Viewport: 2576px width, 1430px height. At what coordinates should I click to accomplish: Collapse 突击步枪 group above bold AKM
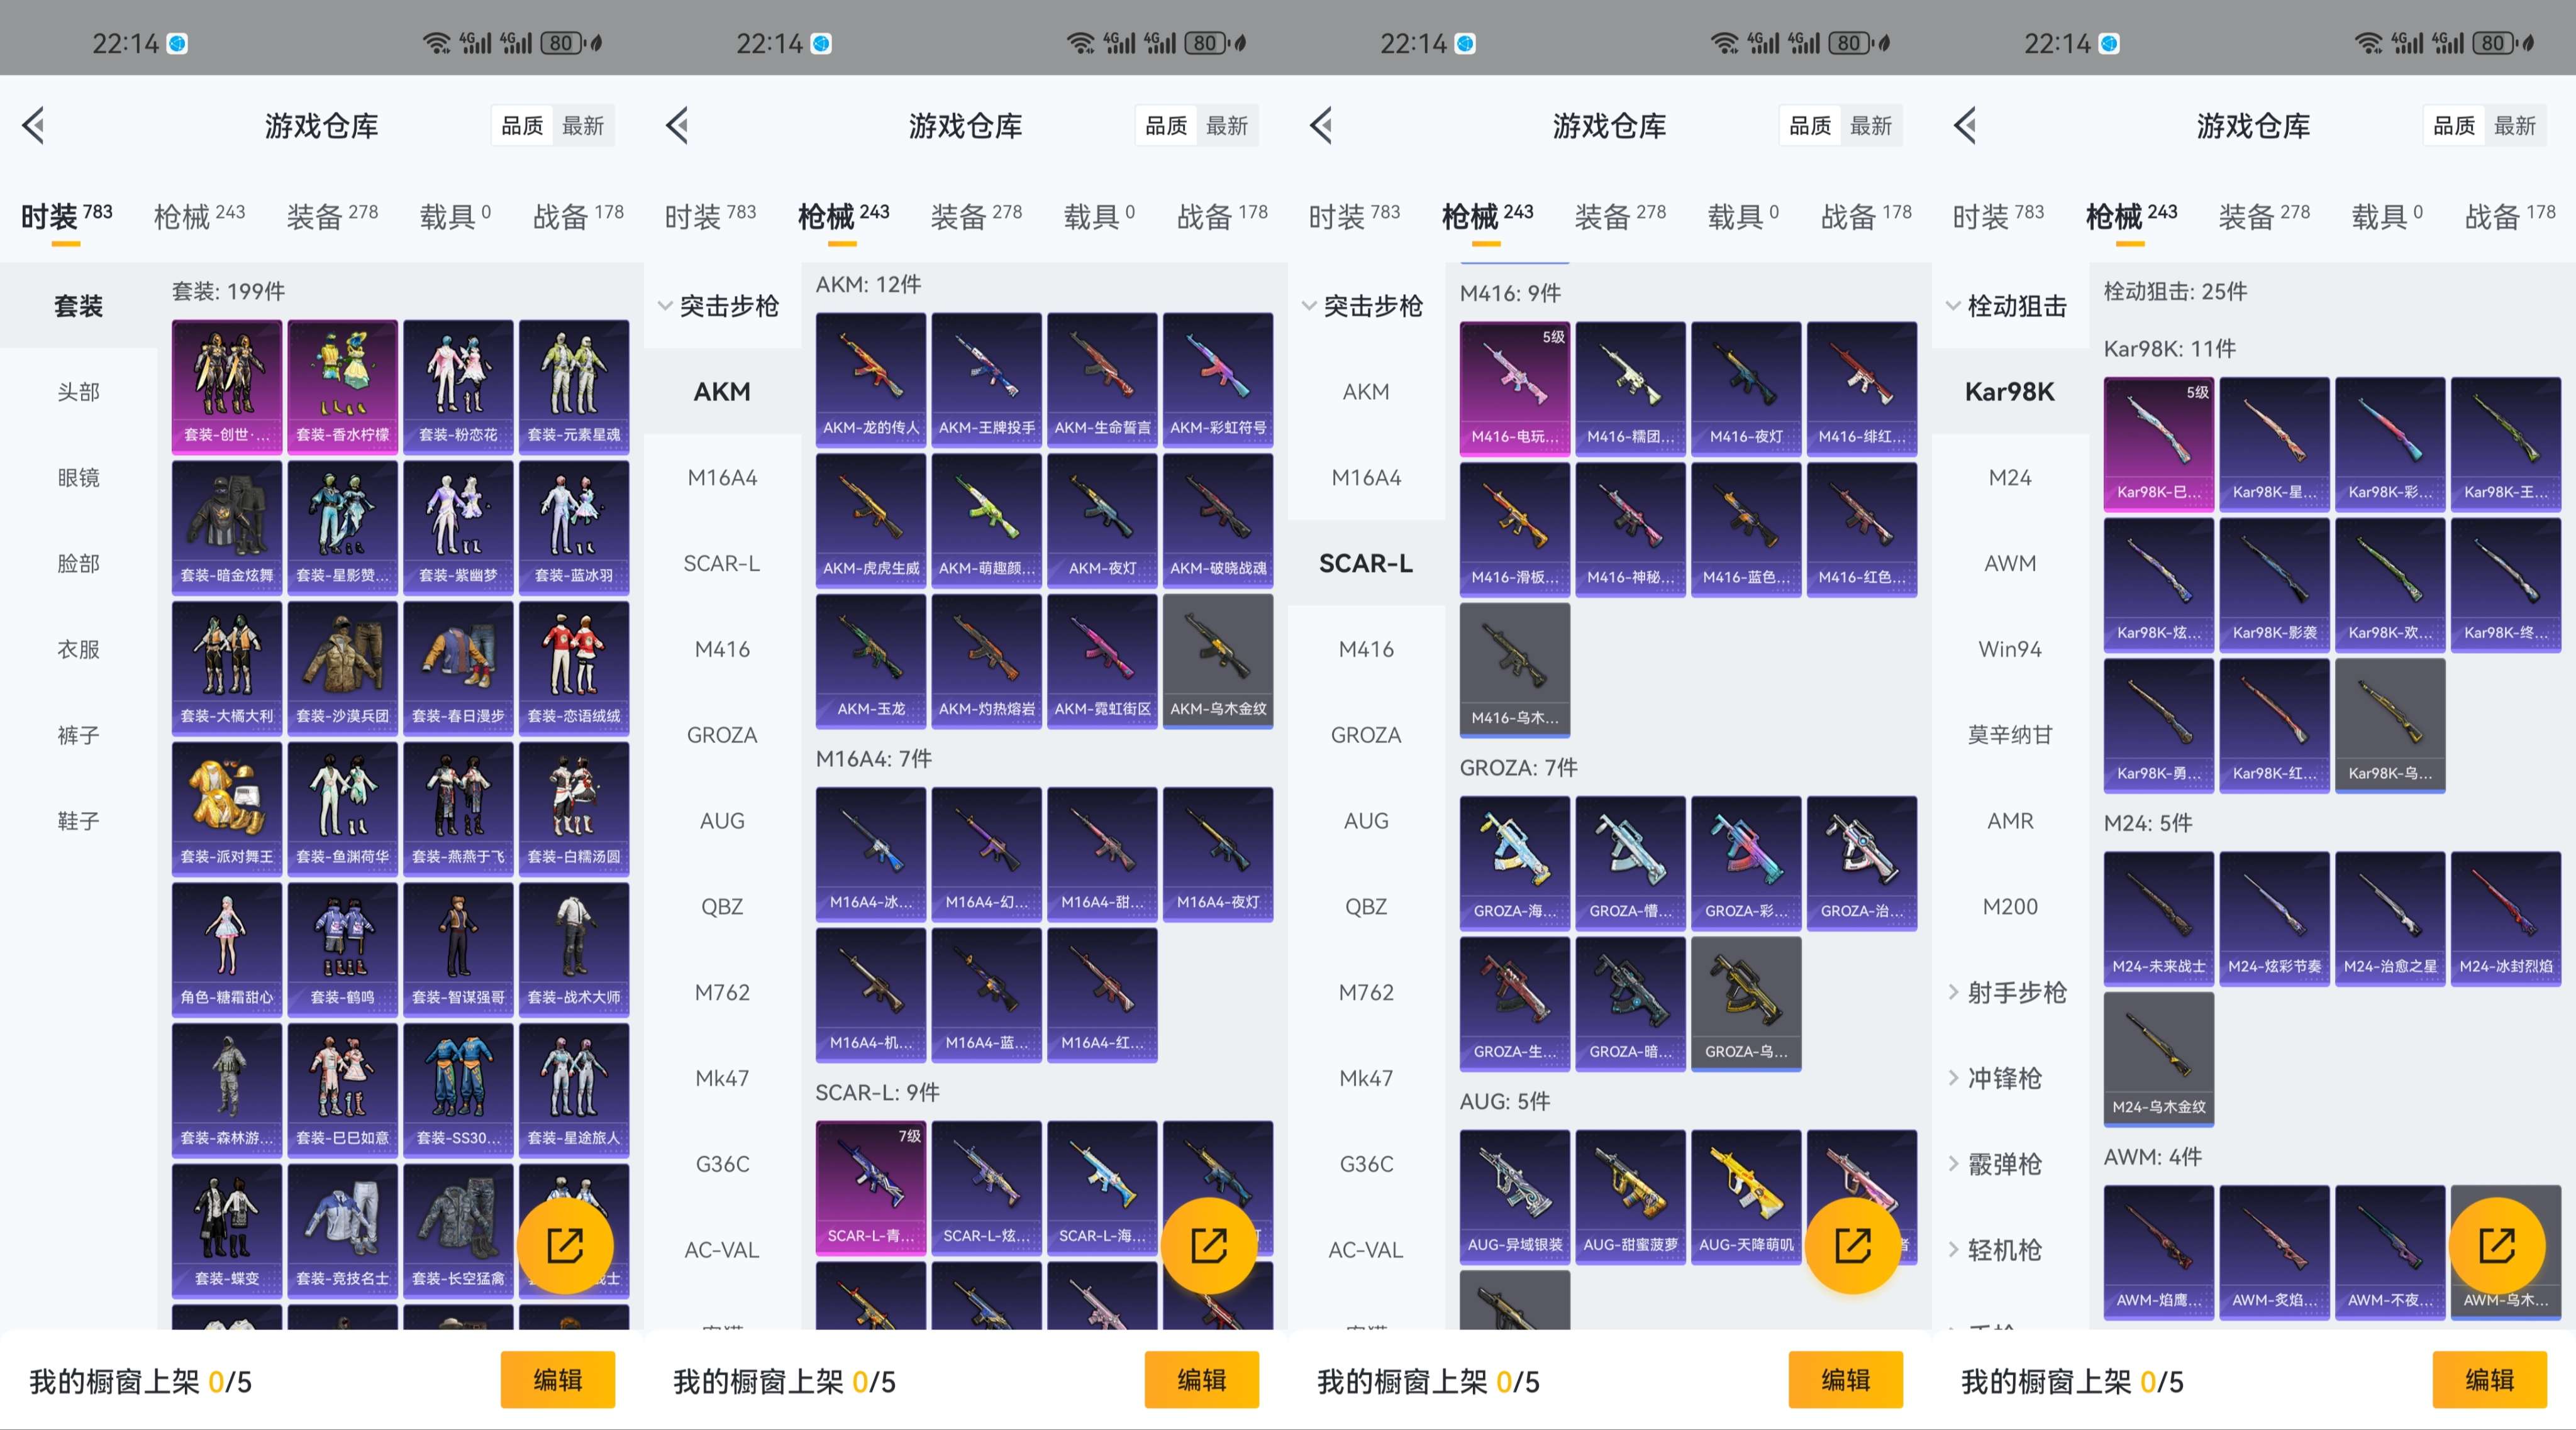(721, 305)
